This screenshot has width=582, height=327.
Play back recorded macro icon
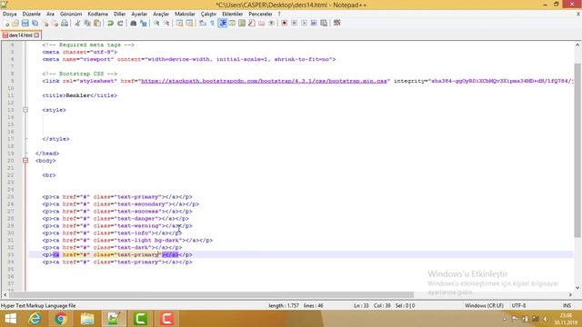[304, 23]
